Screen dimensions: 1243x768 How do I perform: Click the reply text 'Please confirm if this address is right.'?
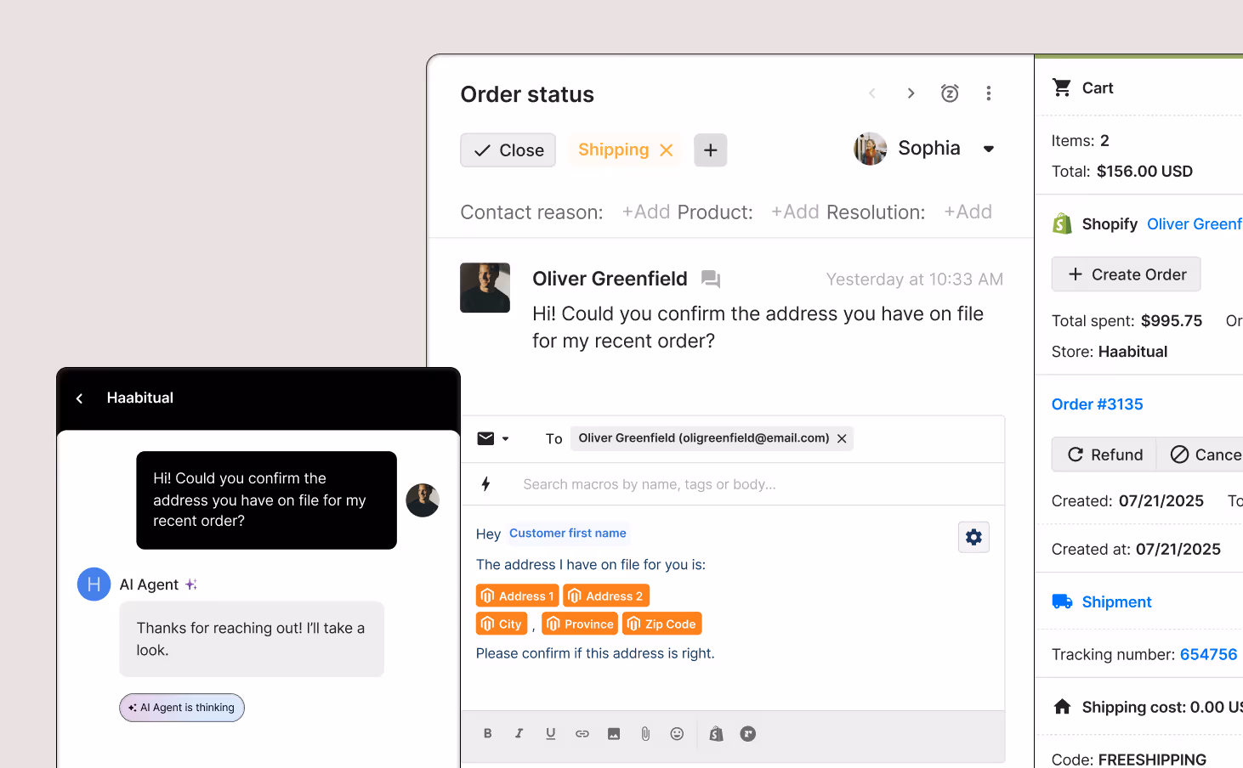[x=595, y=653]
